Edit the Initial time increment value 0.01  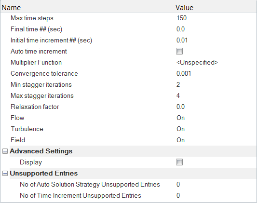point(182,40)
